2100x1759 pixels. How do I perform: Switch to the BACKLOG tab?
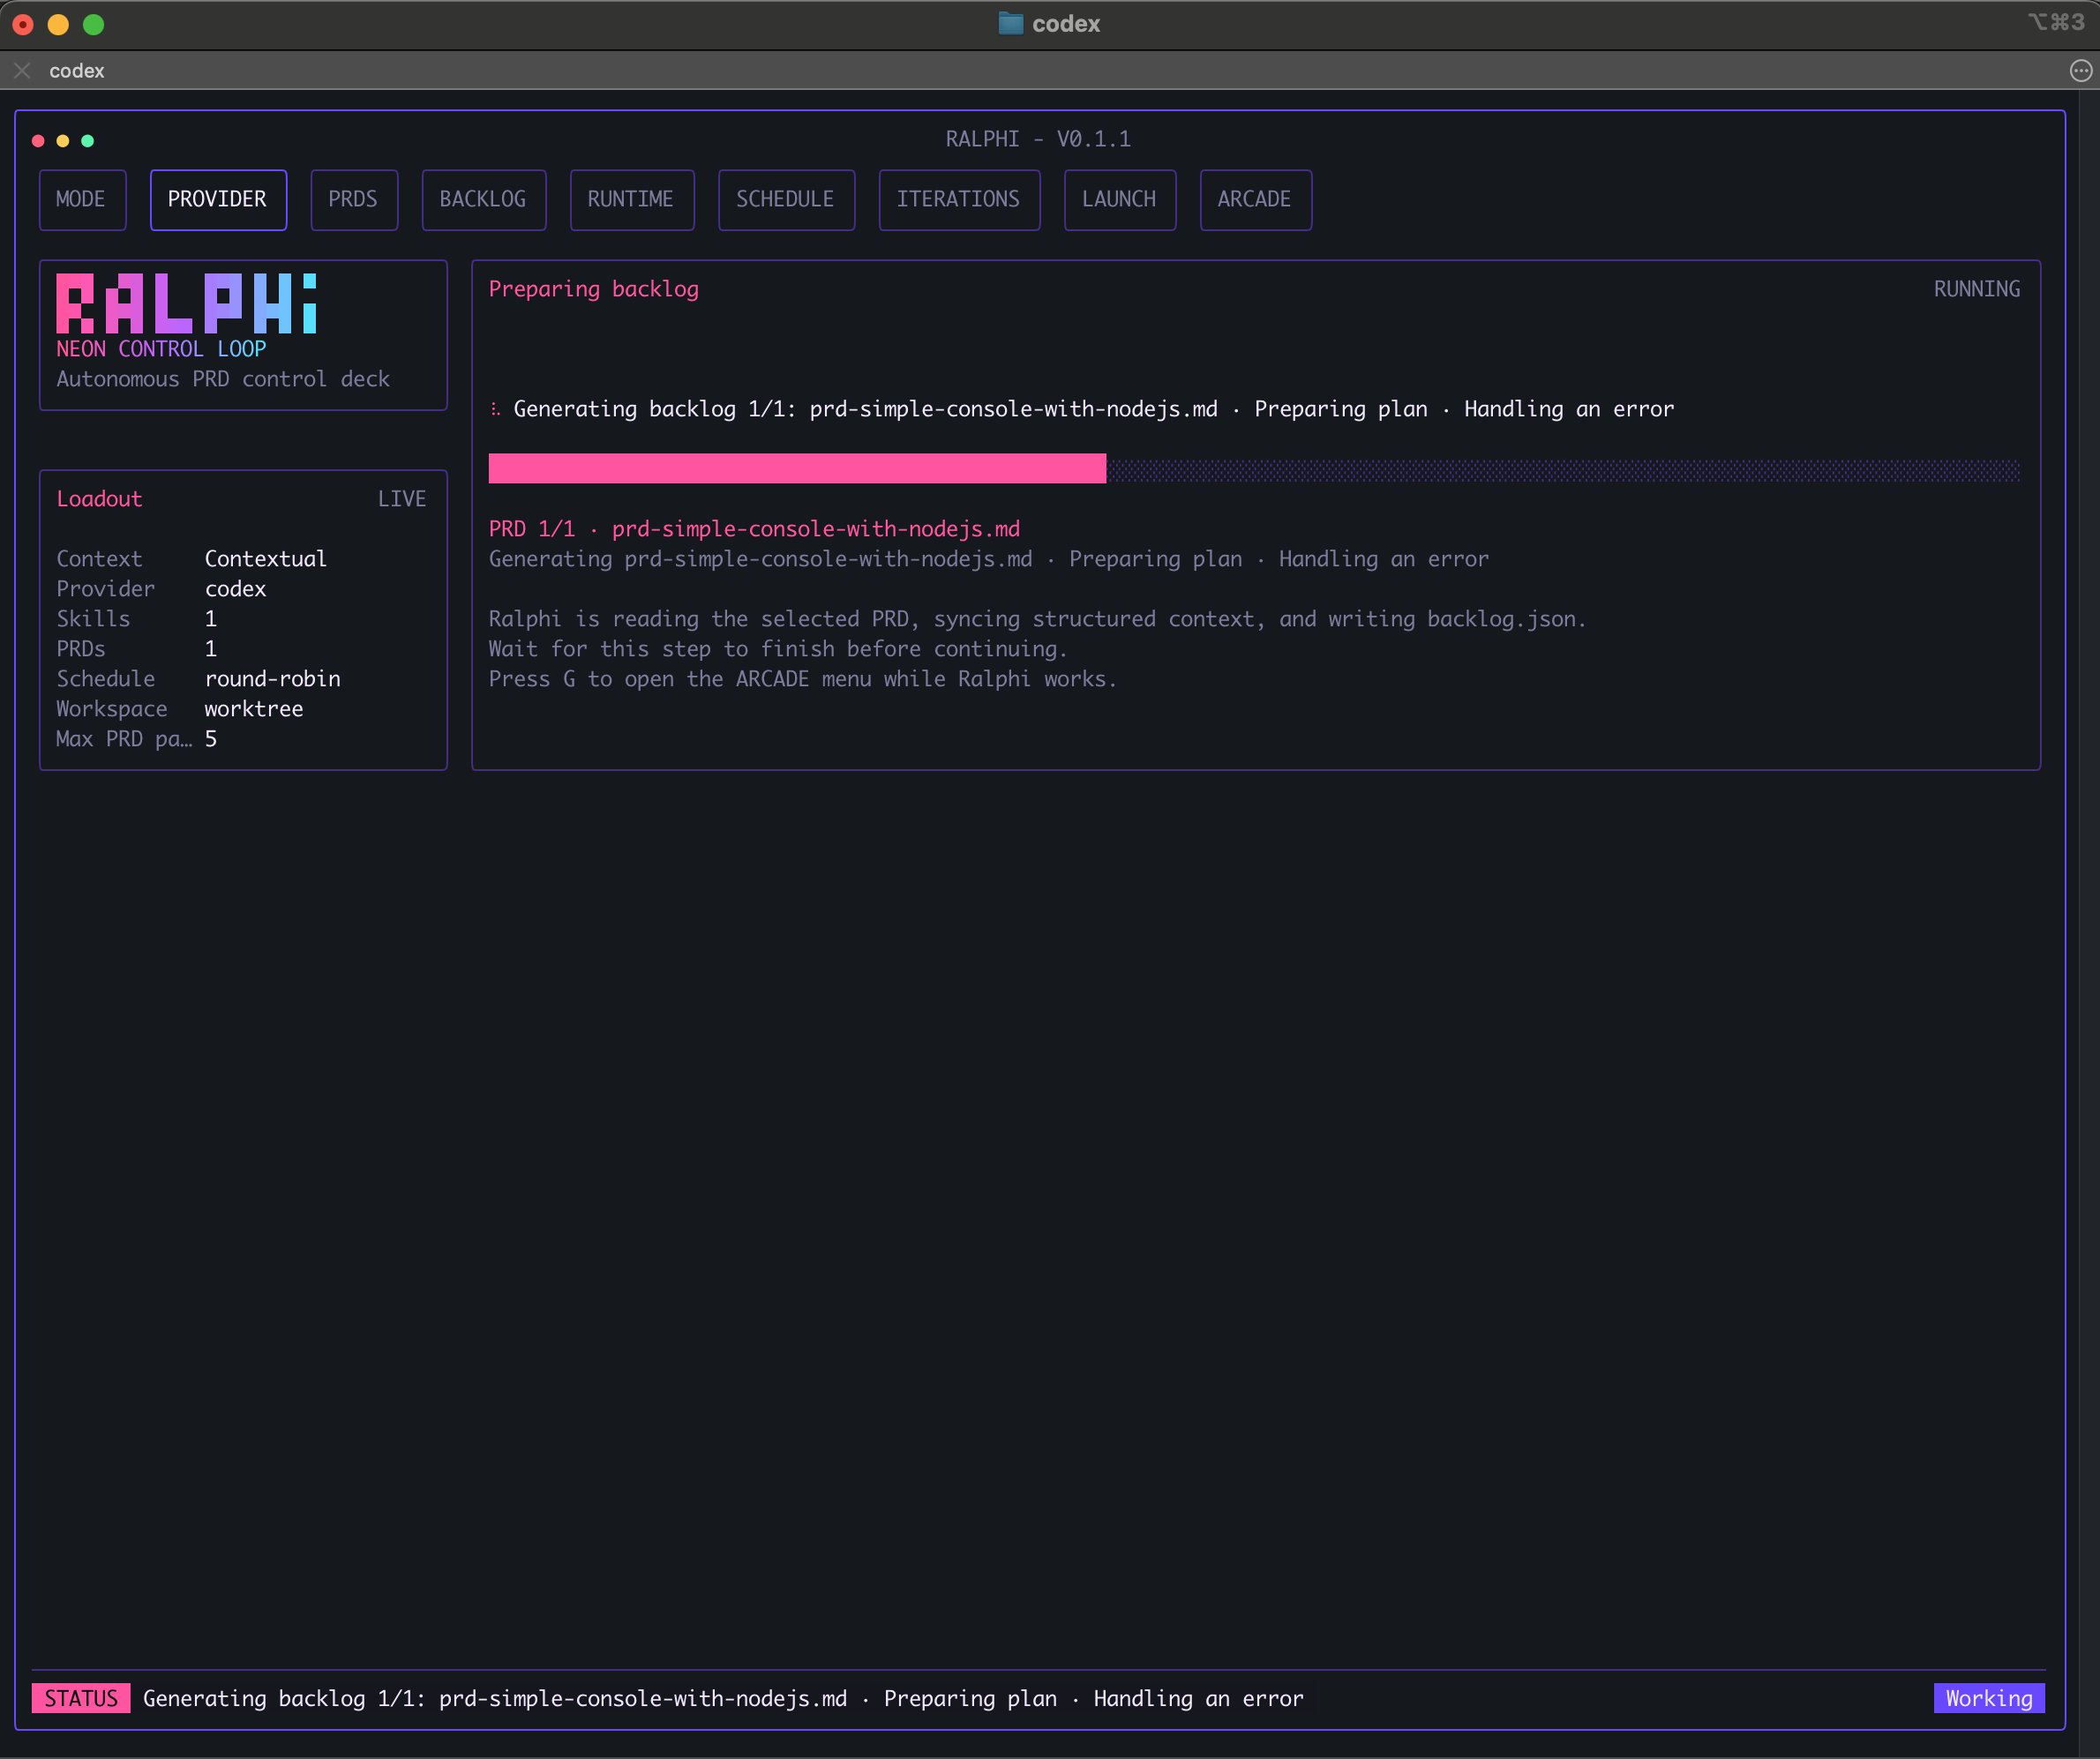click(x=483, y=199)
